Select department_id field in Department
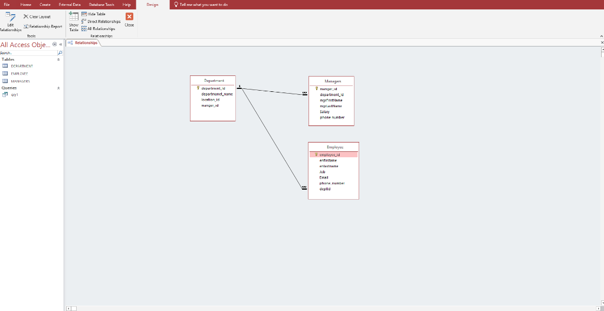This screenshot has height=311, width=604. [212, 88]
